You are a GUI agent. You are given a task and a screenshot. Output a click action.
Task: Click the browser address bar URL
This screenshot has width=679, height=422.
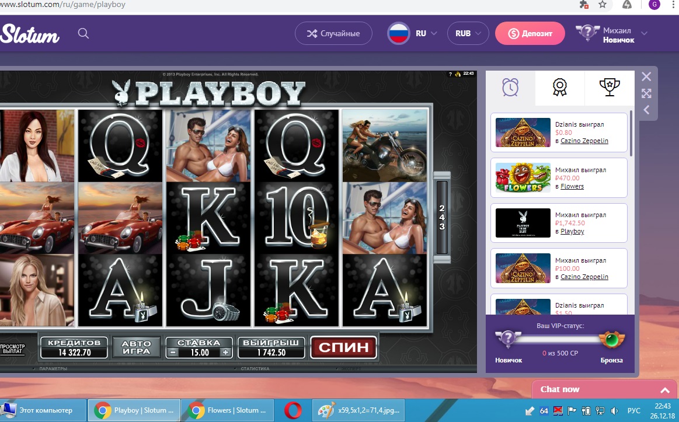coord(63,5)
